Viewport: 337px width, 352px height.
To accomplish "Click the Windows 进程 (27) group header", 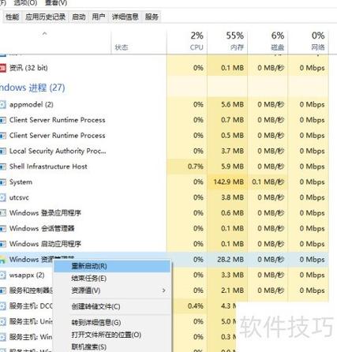I will point(32,88).
